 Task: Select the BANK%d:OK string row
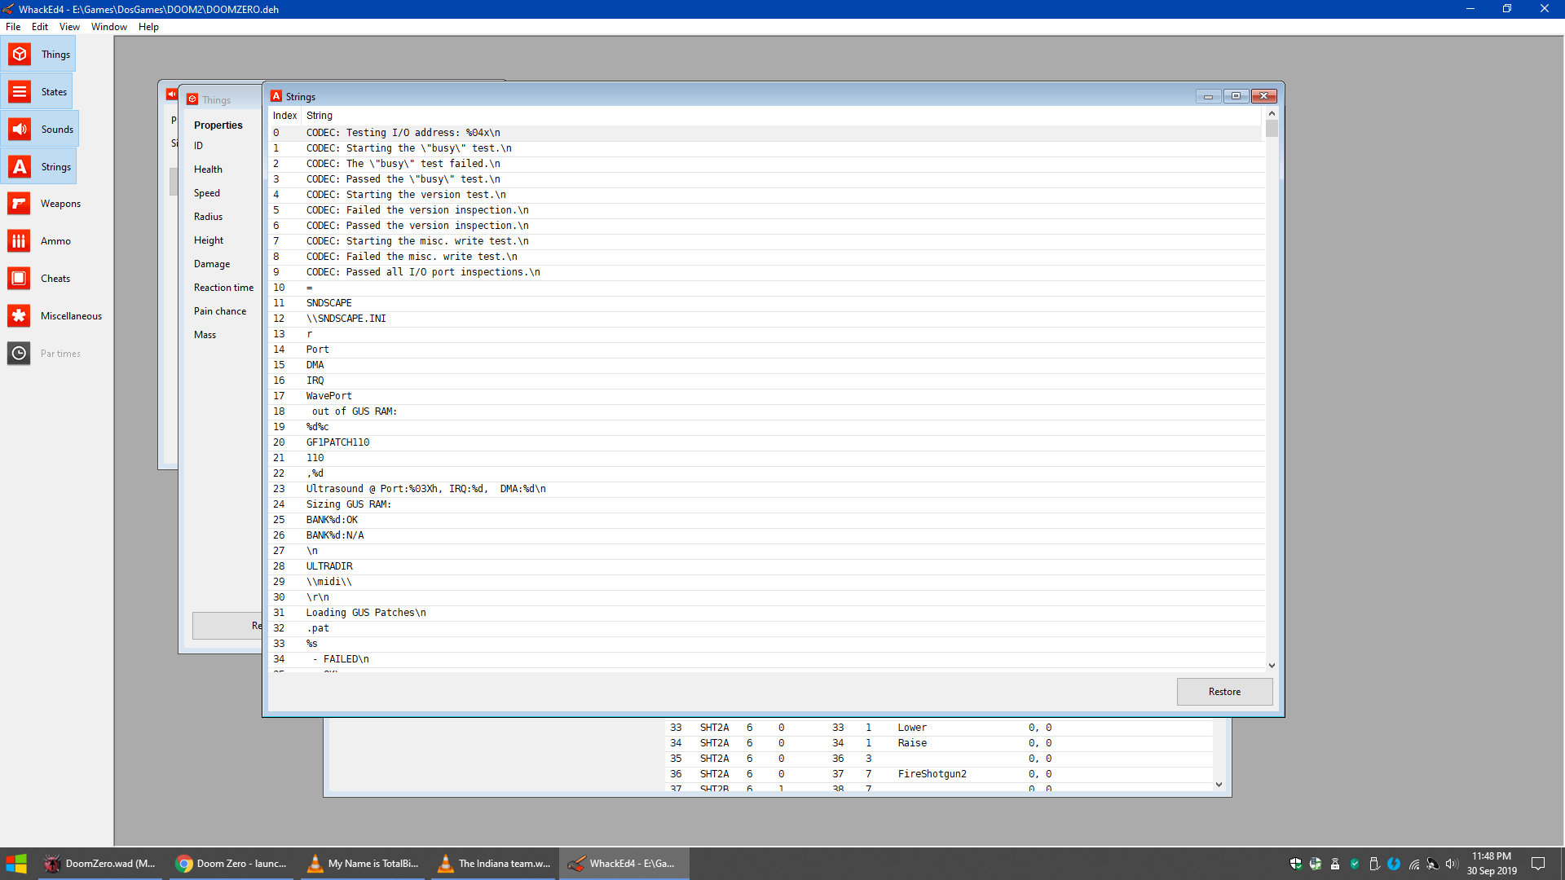[766, 520]
